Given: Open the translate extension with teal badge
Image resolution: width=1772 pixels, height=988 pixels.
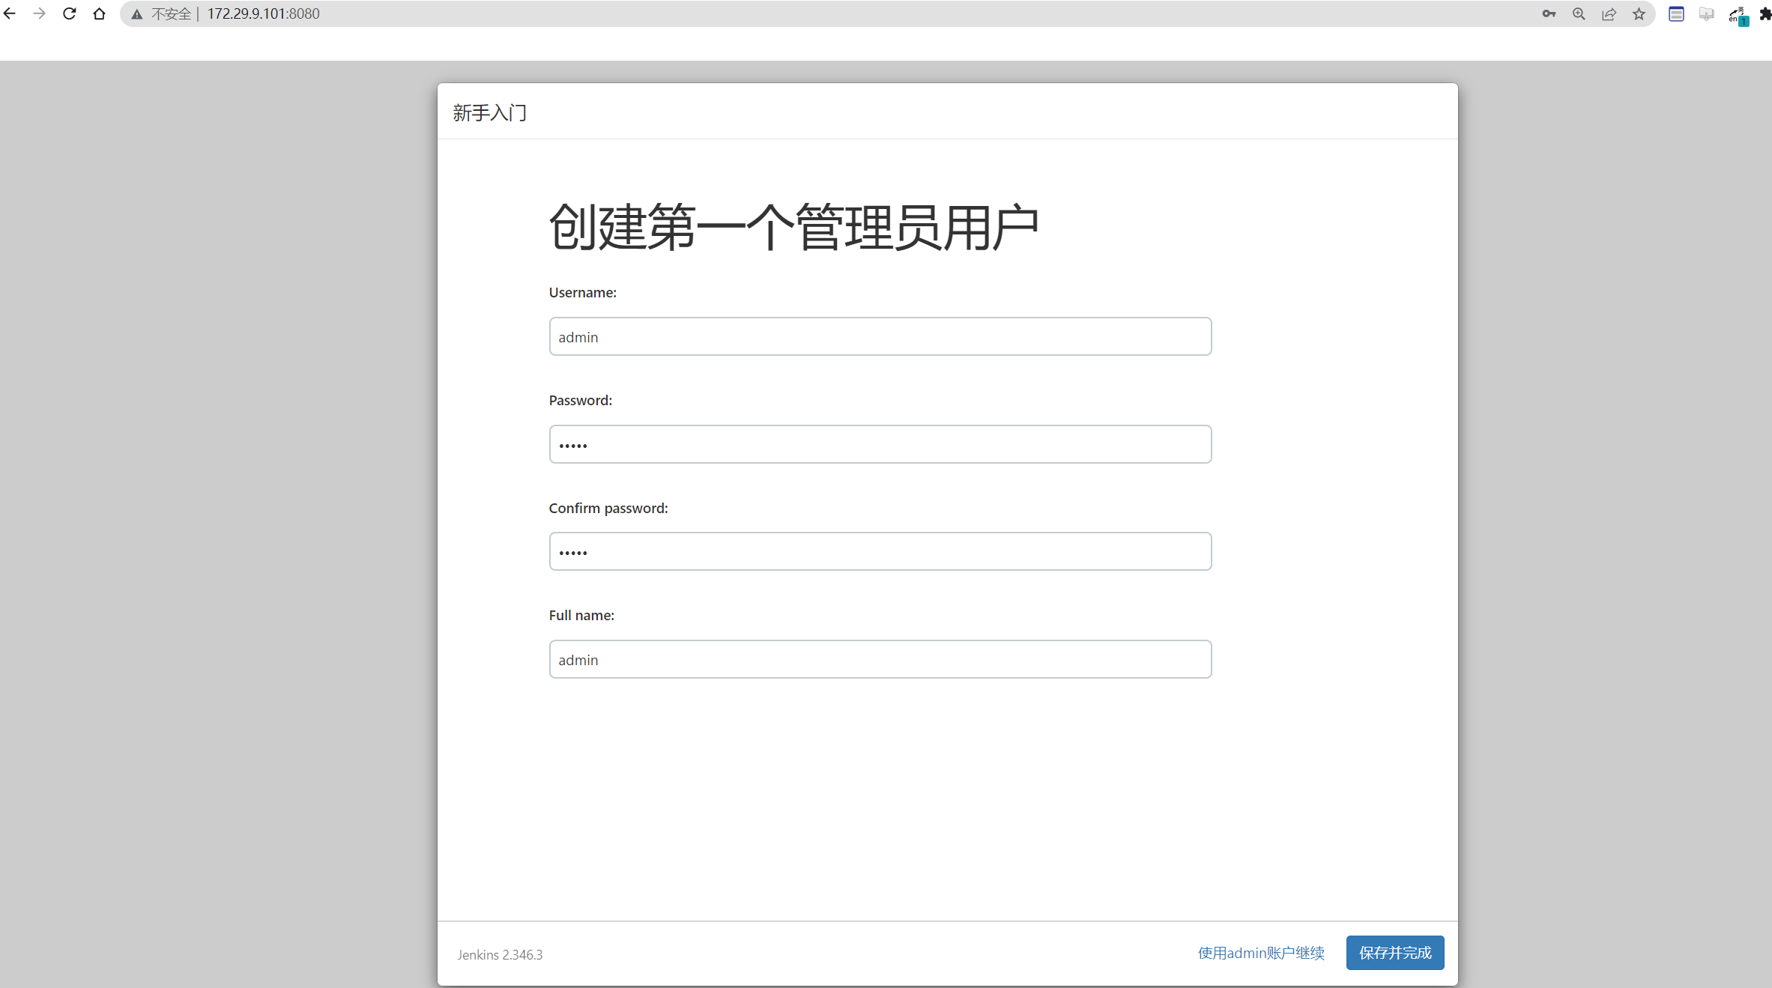Looking at the screenshot, I should pyautogui.click(x=1738, y=15).
